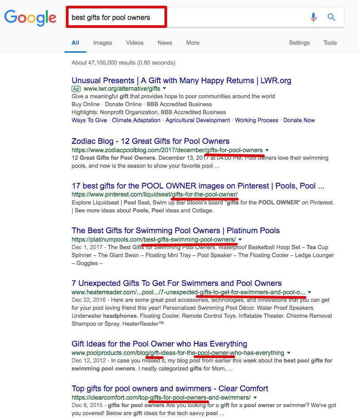Open the Platinum Pools Best Gifts result

coord(176,231)
